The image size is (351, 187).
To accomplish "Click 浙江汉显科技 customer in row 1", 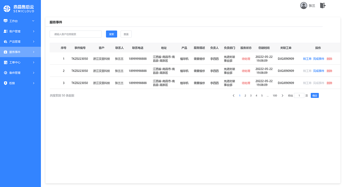I will pos(101,59).
